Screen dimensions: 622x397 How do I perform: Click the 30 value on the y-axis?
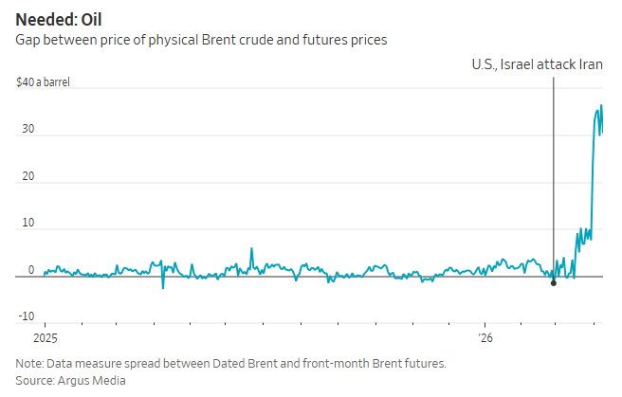[28, 130]
